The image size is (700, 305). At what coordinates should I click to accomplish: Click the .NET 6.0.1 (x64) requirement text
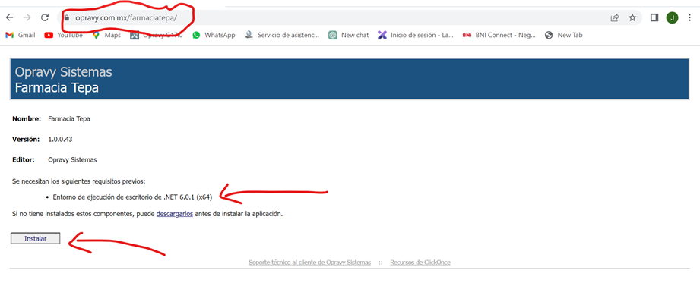(x=132, y=197)
